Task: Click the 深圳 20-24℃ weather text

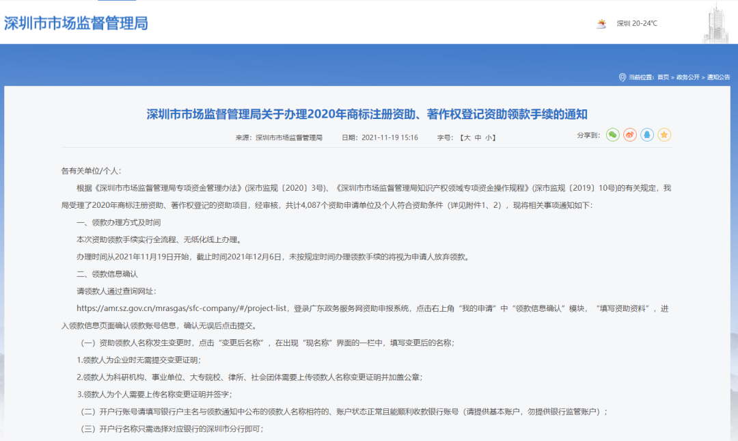Action: click(x=637, y=23)
